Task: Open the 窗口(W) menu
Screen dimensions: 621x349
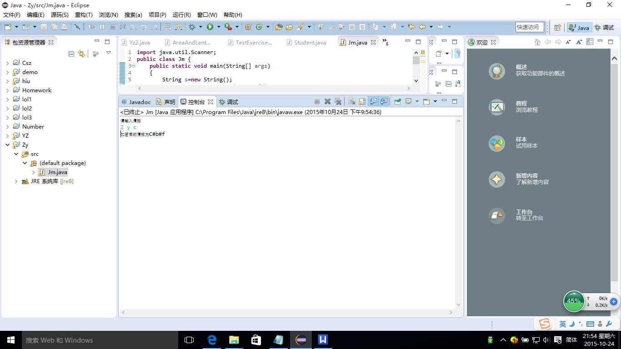Action: (x=207, y=15)
